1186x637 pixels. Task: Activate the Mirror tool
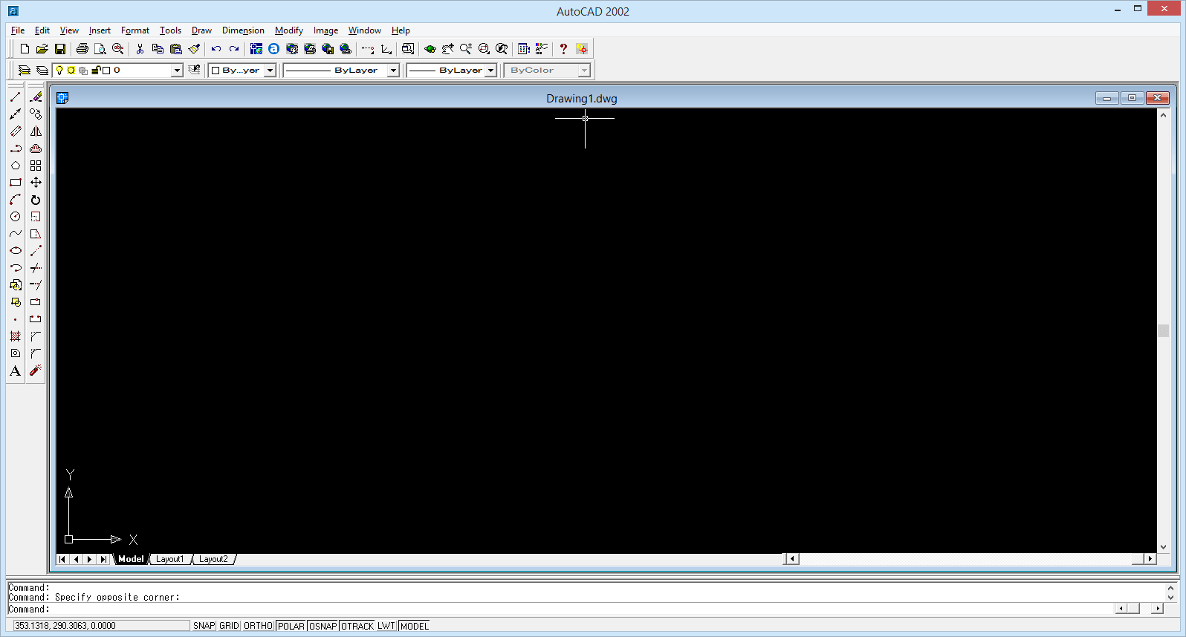tap(36, 131)
